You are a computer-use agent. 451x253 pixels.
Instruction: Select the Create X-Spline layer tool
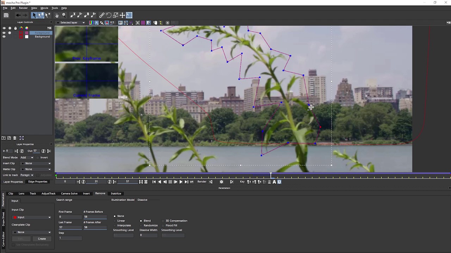coord(73,15)
